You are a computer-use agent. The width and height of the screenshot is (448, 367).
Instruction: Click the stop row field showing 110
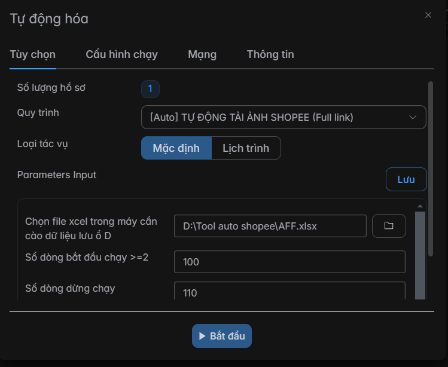pos(289,292)
